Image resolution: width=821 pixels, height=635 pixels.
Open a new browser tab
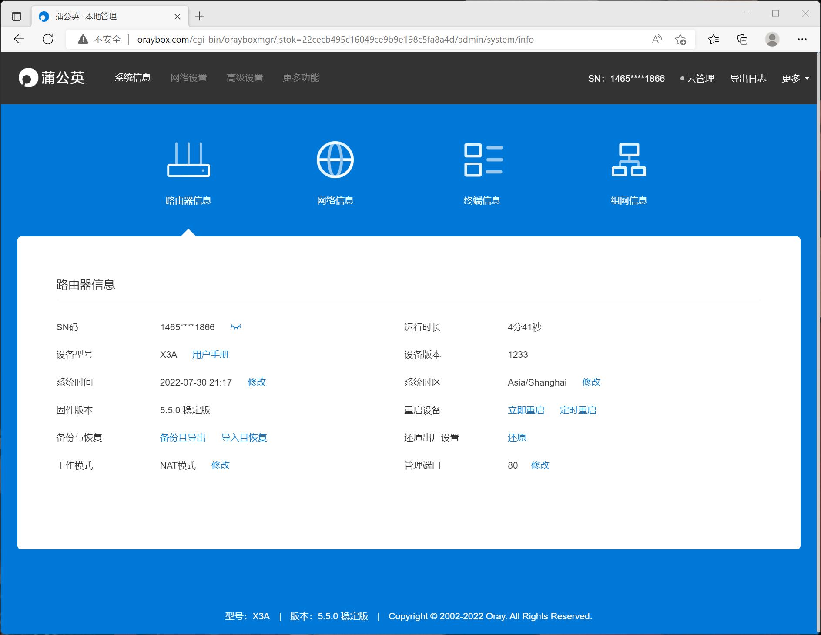(200, 16)
